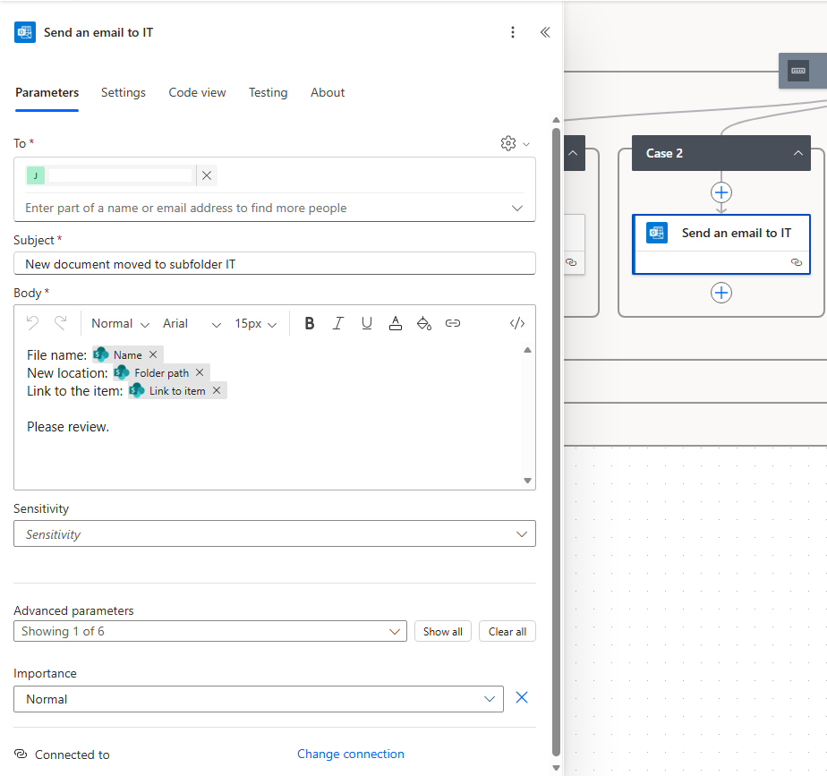This screenshot has height=776, width=827.
Task: Click the Clear all button
Action: [507, 632]
